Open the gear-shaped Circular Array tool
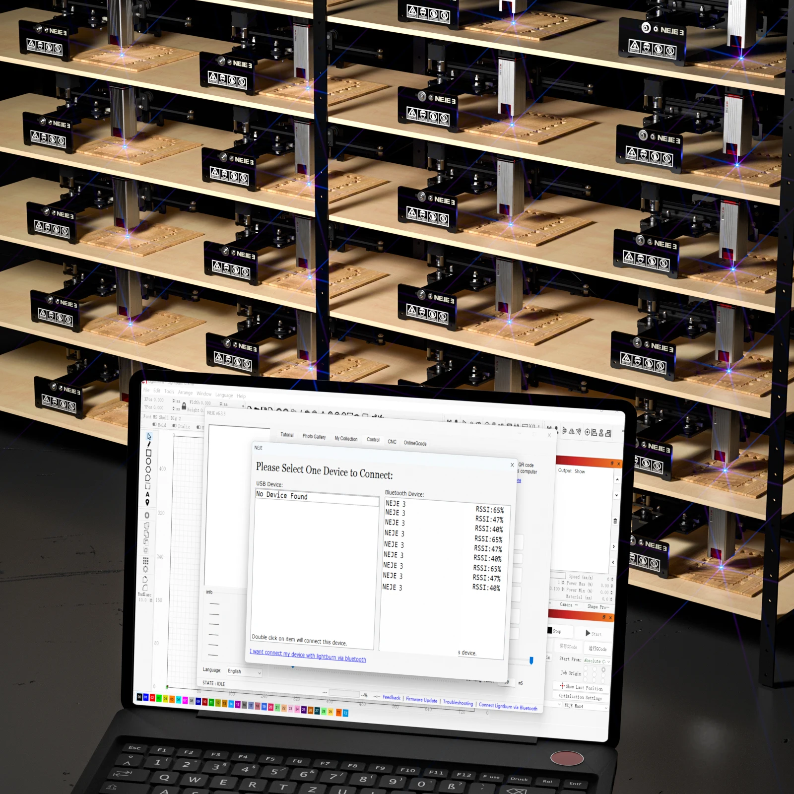This screenshot has width=794, height=794. point(145,569)
